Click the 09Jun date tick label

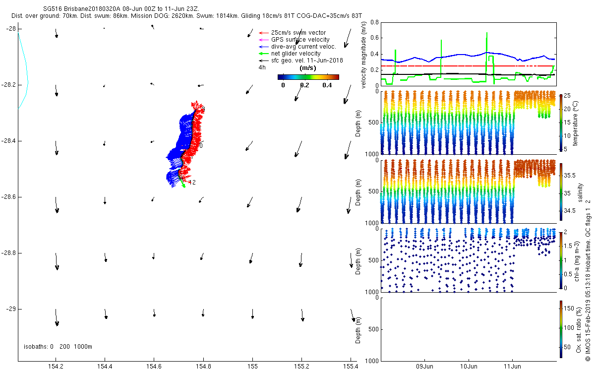pos(425,367)
